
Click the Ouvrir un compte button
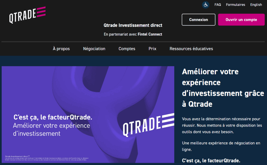[241, 19]
